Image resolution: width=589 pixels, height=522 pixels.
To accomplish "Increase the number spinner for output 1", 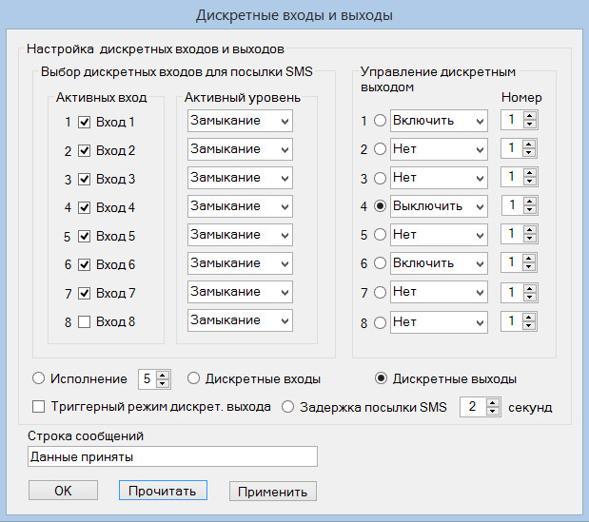I will point(530,116).
